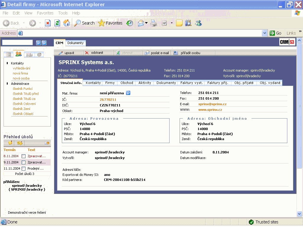Click the odstranit delete button
The width and height of the screenshot is (303, 227).
pyautogui.click(x=94, y=53)
